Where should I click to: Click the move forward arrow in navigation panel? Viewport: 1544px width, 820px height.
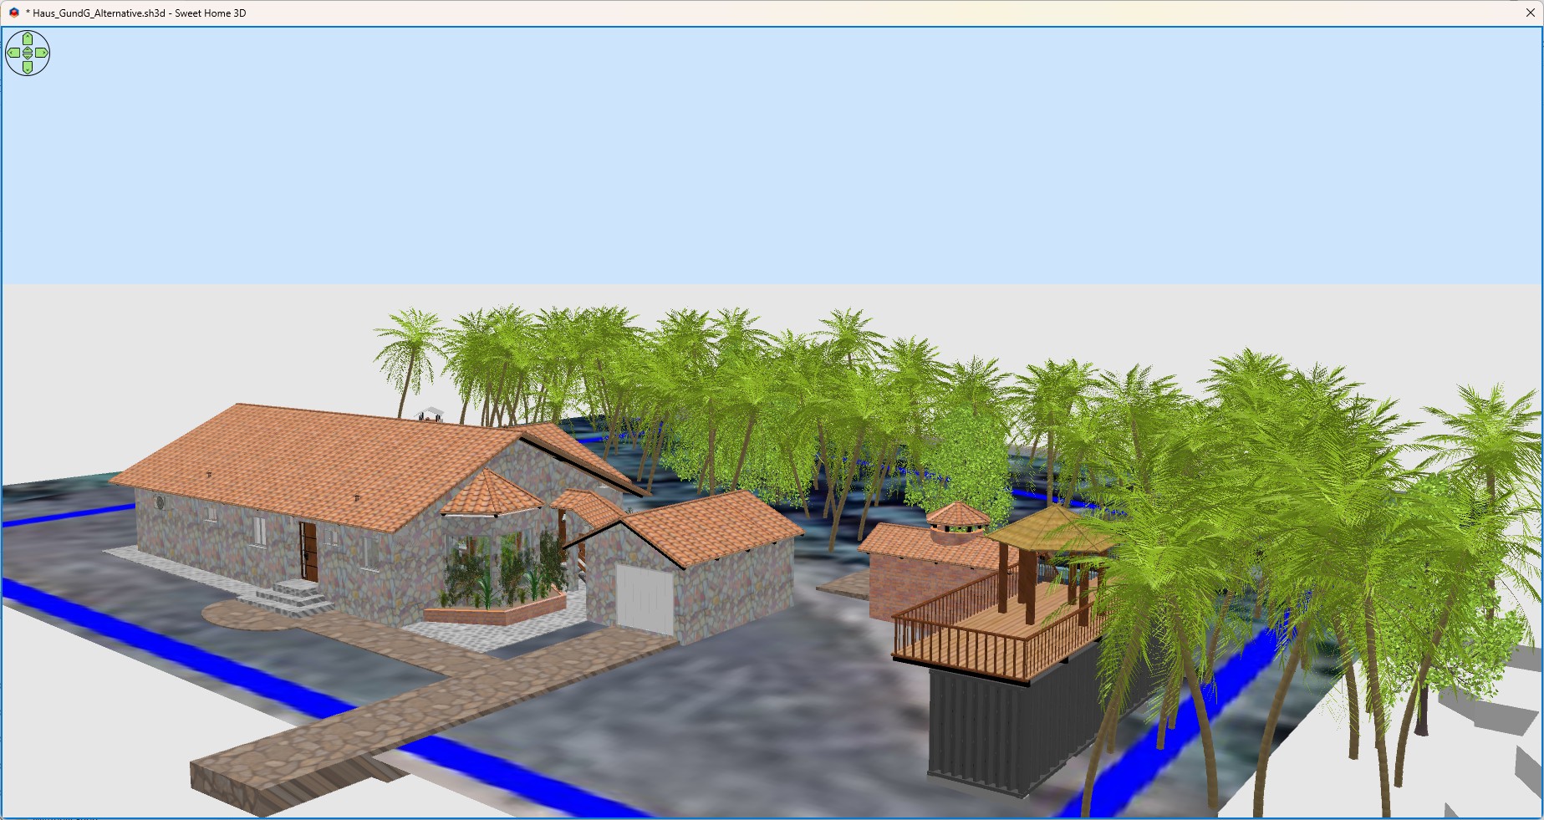point(28,38)
